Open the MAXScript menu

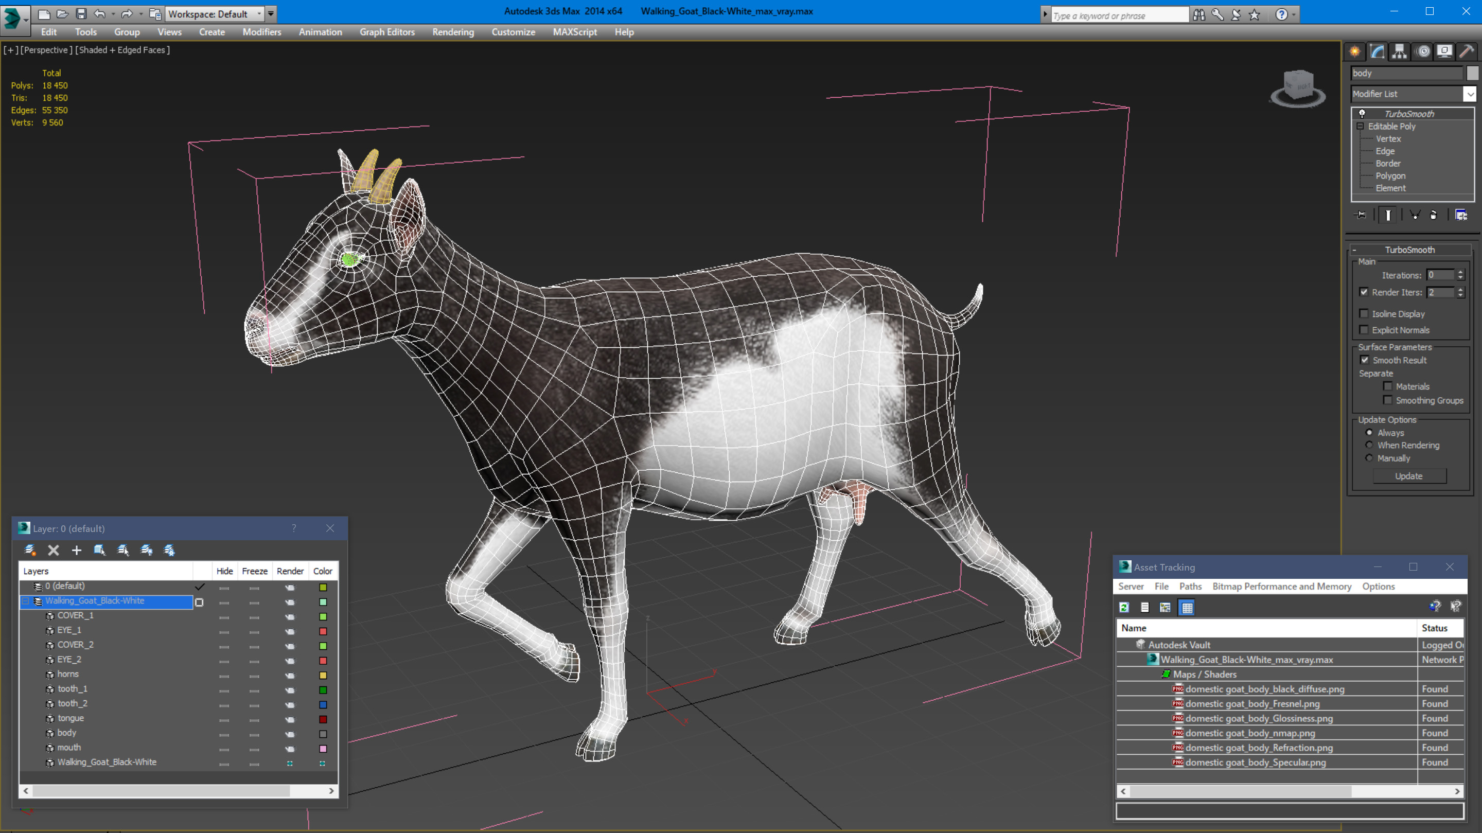[575, 32]
